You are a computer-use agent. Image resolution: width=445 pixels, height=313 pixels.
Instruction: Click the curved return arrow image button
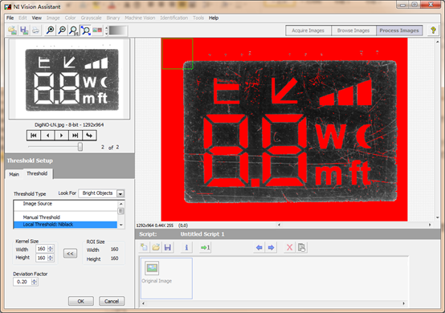click(x=89, y=136)
